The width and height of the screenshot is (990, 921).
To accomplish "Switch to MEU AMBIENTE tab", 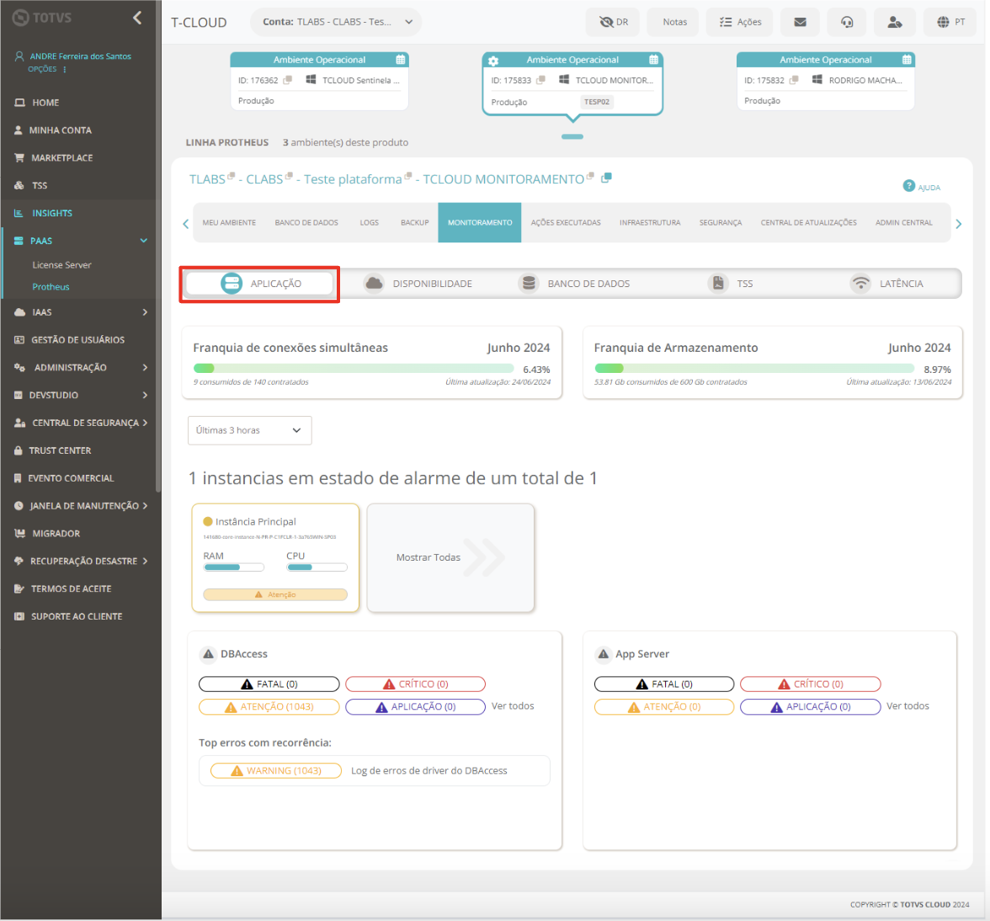I will 230,223.
